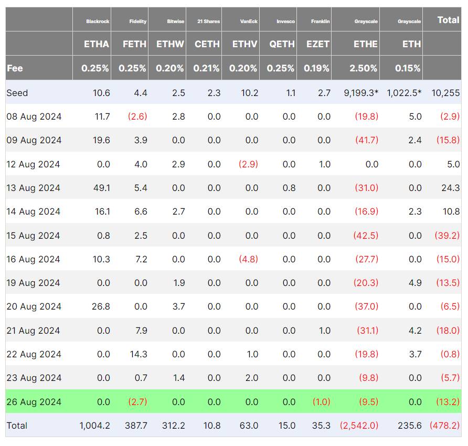
Task: Click the Blackrock issuer header
Action: (x=98, y=22)
